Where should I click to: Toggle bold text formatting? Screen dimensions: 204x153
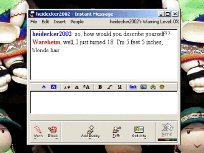point(100,87)
